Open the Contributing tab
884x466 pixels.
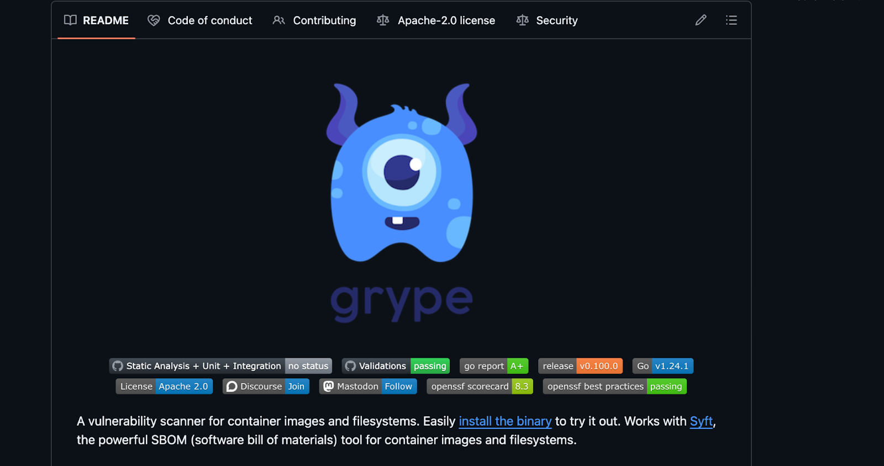pos(314,20)
